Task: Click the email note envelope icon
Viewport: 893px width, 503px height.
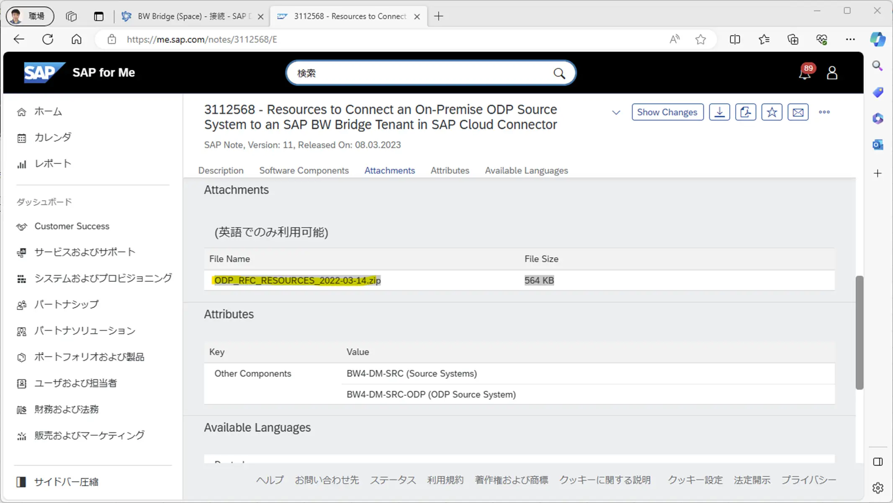Action: (798, 112)
